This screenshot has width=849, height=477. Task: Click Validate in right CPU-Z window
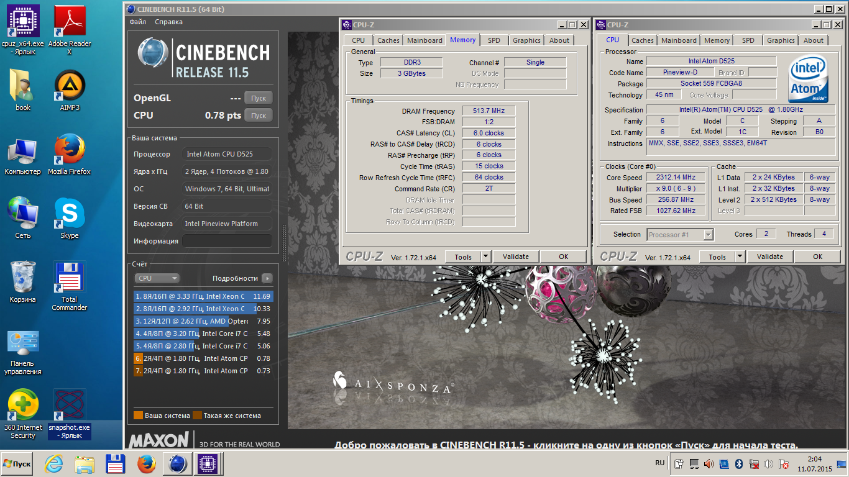coord(770,257)
